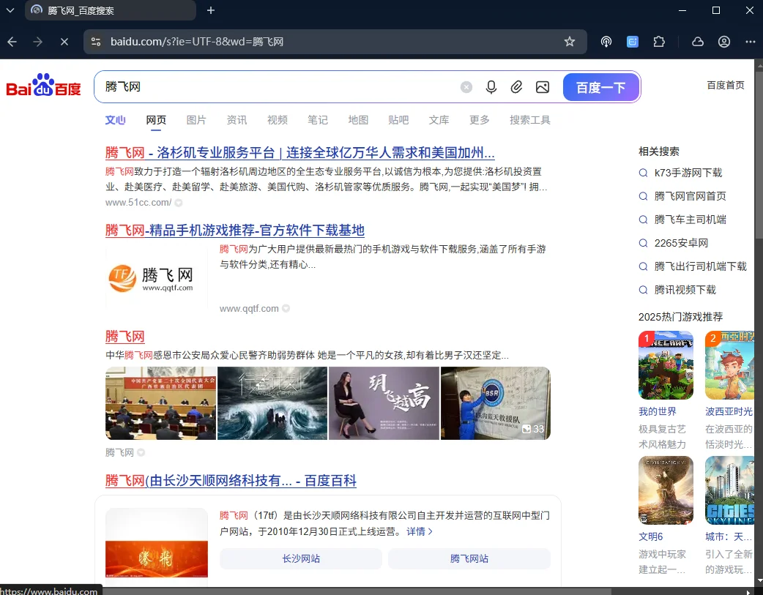763x595 pixels.
Task: Open the standalone 腾飞网 image result title
Action: click(x=125, y=336)
